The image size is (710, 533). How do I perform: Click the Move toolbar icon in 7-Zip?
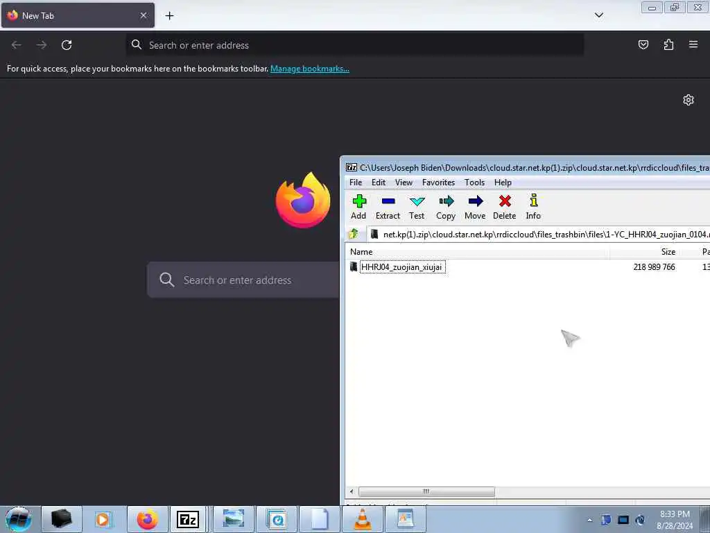pyautogui.click(x=475, y=207)
